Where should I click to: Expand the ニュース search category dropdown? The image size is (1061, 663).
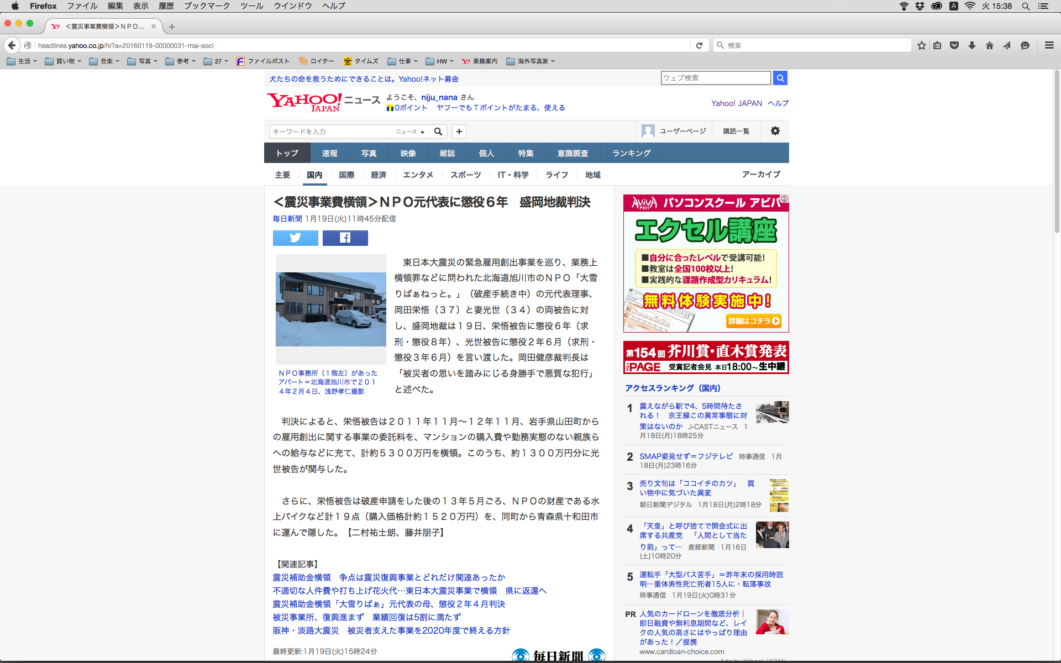tap(410, 131)
